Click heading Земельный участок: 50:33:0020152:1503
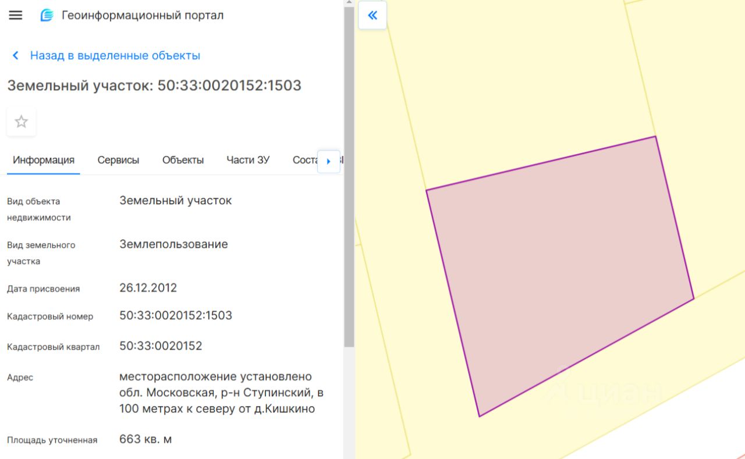745x459 pixels. 154,86
